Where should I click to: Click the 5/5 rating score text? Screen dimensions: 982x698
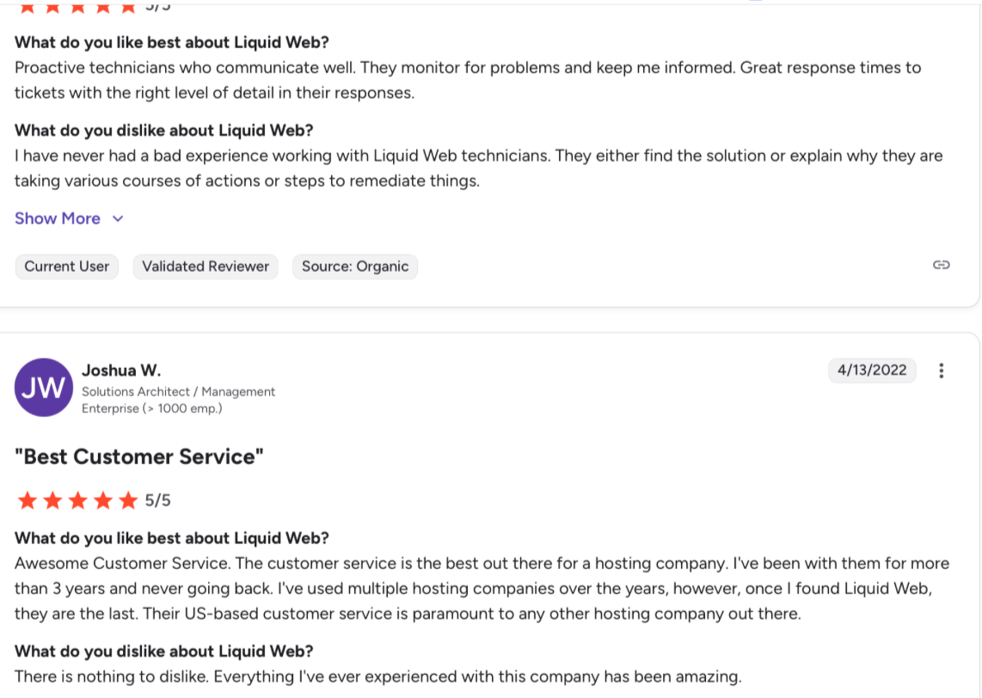(158, 500)
